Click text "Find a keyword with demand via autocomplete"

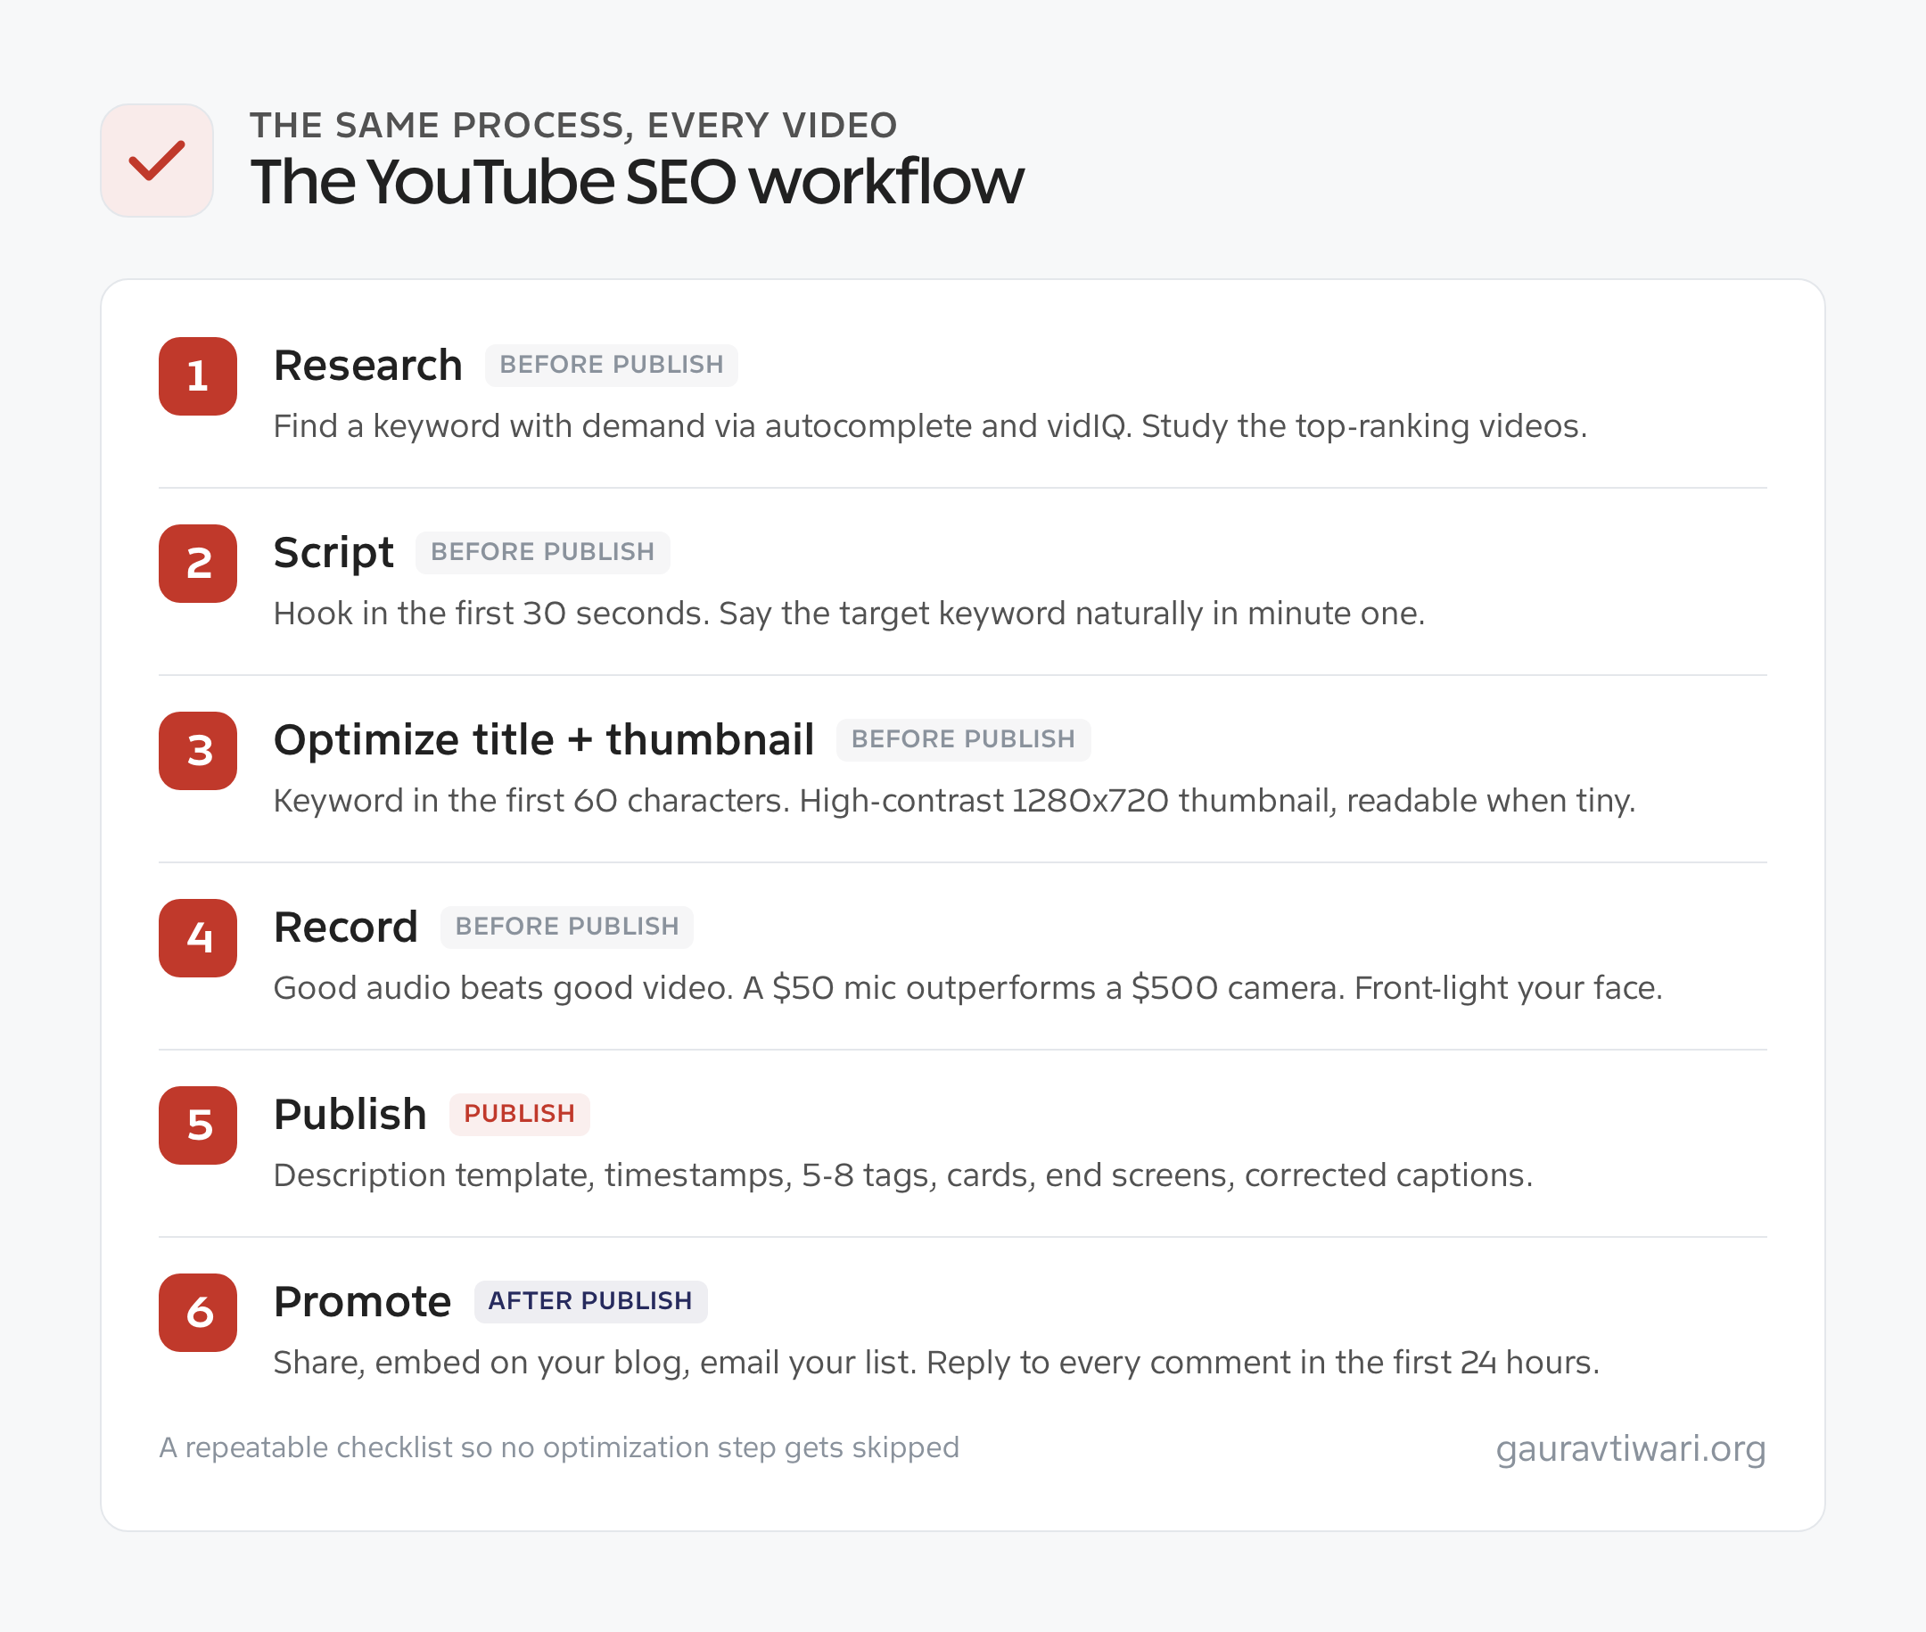tap(623, 426)
